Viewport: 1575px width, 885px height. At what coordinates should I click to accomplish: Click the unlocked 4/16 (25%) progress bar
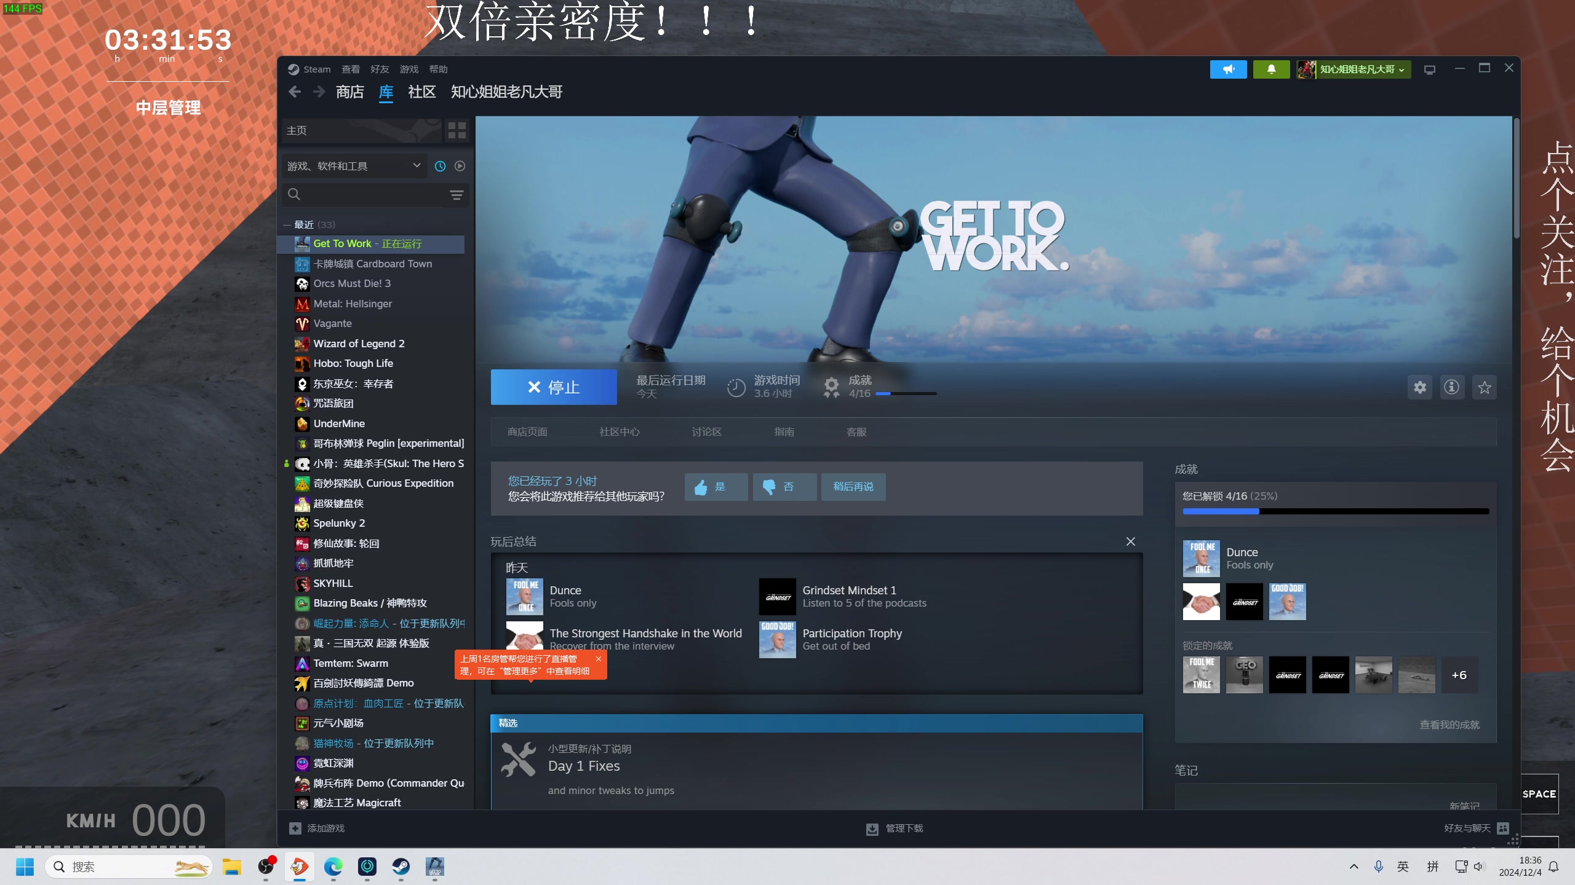tap(1336, 511)
